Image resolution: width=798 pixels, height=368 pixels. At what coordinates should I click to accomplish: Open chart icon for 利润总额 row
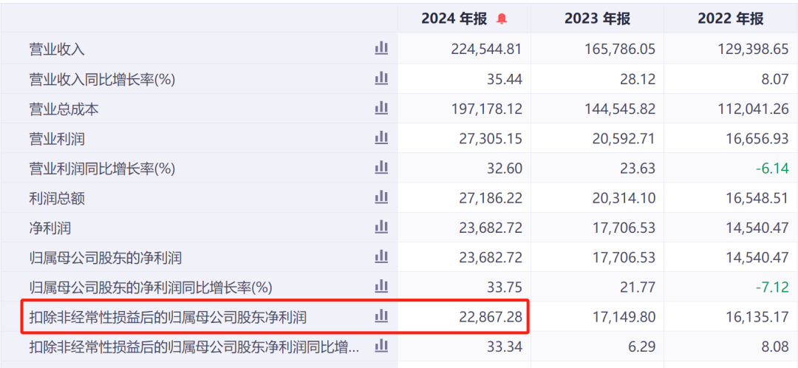tap(381, 197)
